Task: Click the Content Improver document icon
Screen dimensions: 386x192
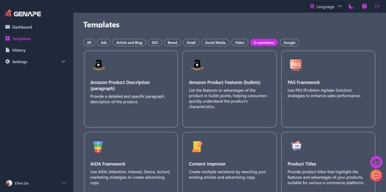Action: coord(197,147)
